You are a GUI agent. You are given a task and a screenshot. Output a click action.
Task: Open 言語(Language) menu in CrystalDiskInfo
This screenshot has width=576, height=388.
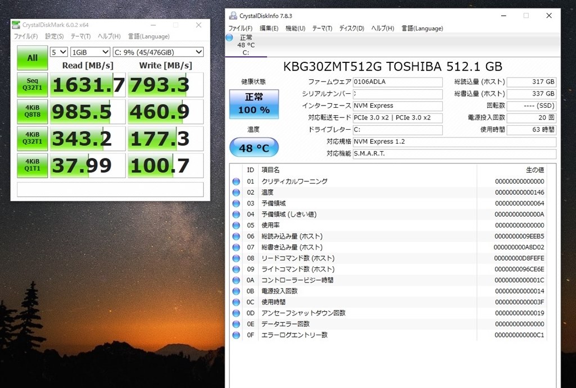pos(422,28)
